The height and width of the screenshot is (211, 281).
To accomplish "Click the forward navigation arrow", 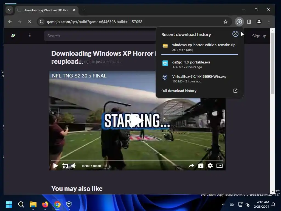I will click(x=20, y=22).
